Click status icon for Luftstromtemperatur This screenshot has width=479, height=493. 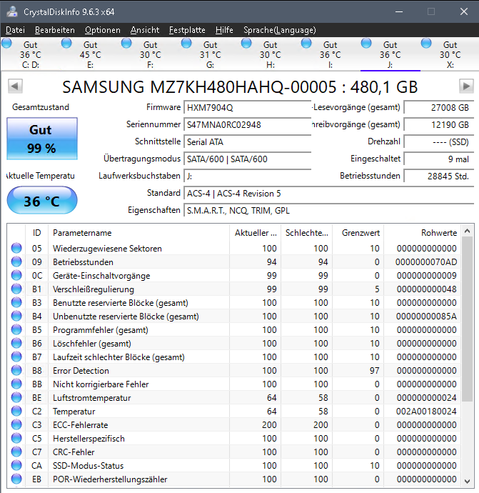[x=16, y=397]
